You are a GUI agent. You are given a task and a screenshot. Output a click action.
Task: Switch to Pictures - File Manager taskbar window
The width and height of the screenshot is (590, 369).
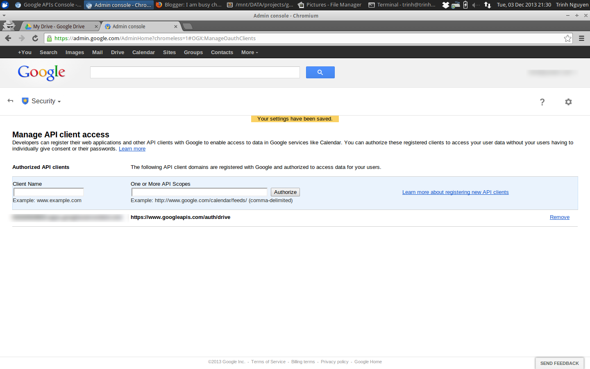click(x=330, y=5)
